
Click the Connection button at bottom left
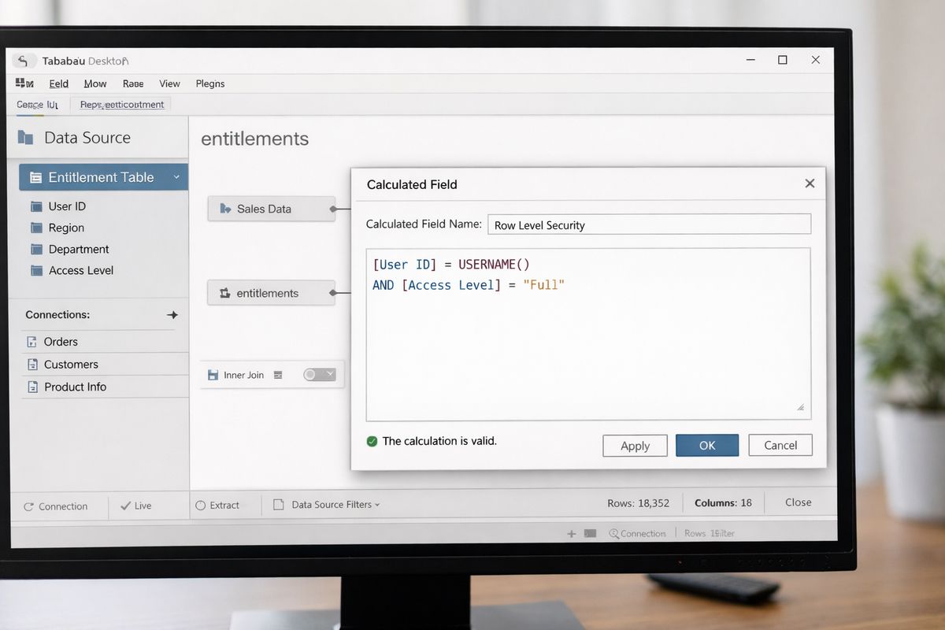click(56, 506)
